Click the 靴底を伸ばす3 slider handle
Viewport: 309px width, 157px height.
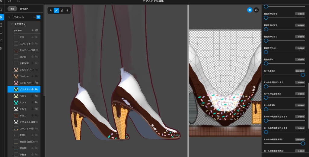266,41
